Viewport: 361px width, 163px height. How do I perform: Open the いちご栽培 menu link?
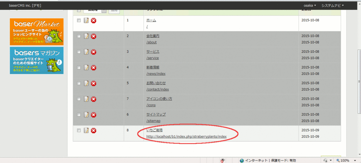click(154, 130)
